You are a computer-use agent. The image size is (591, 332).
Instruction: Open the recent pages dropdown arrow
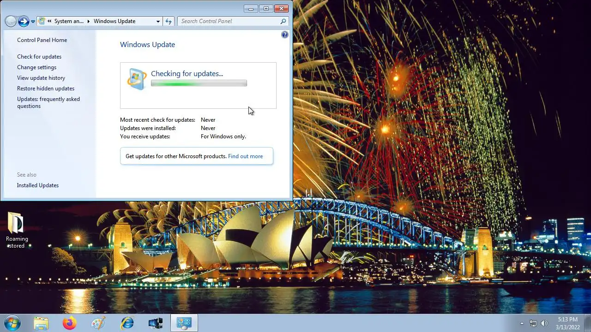33,22
